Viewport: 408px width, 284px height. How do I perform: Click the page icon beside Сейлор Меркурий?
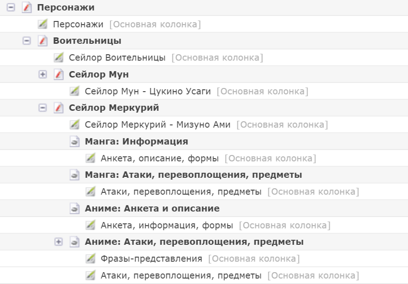[x=59, y=108]
